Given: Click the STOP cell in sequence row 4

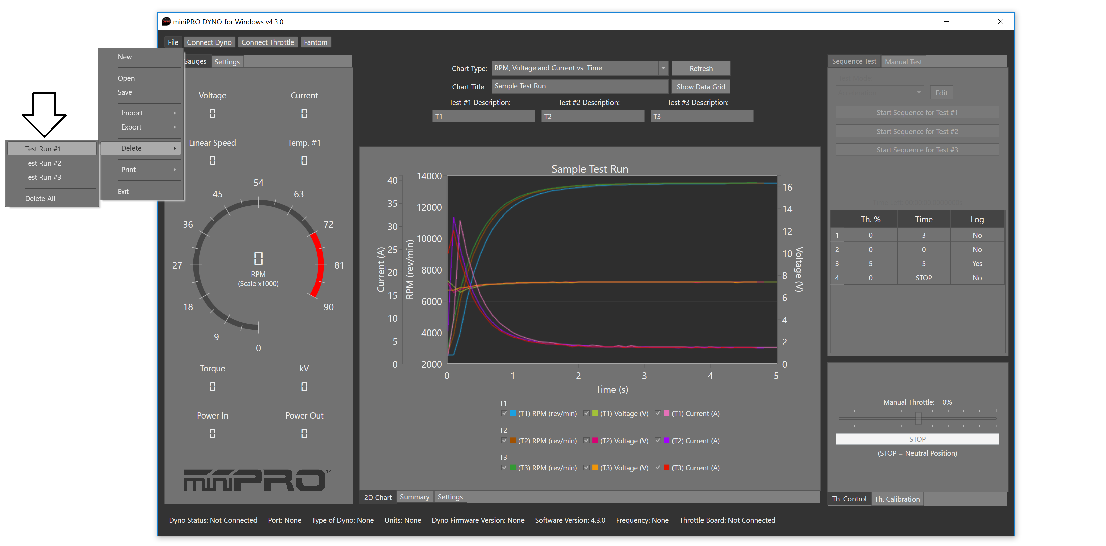Looking at the screenshot, I should coord(923,278).
